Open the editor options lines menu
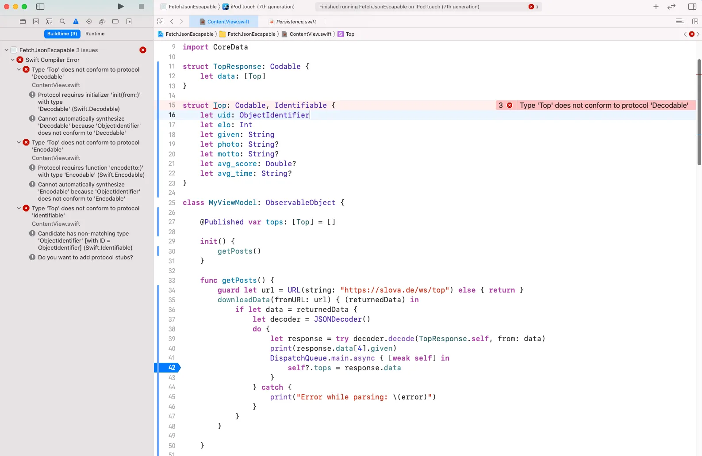702x456 pixels. [x=680, y=21]
